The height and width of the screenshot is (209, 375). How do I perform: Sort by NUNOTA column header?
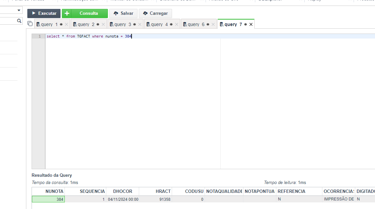coord(48,191)
